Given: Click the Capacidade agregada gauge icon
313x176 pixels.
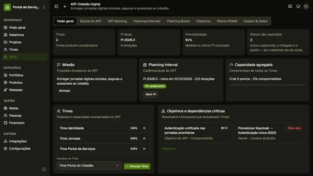Looking at the screenshot, I should pyautogui.click(x=231, y=65).
